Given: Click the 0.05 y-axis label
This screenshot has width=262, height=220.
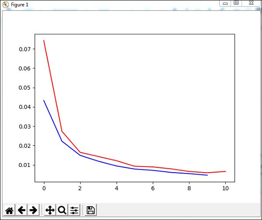Looking at the screenshot, I should pos(25,88).
